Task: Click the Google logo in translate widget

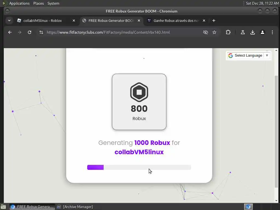Action: coord(231,56)
